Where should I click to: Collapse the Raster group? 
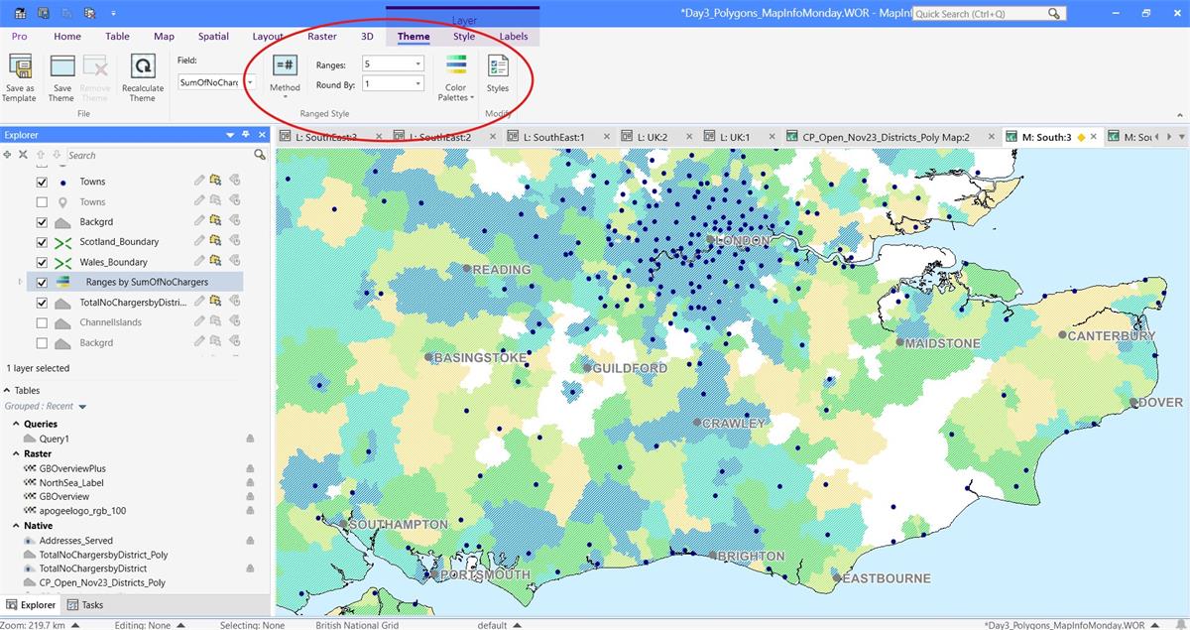[16, 453]
